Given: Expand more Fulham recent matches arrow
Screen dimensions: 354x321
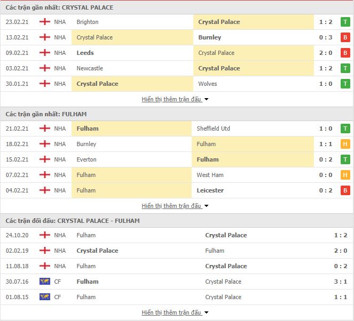Looking at the screenshot, I should click(x=206, y=206).
